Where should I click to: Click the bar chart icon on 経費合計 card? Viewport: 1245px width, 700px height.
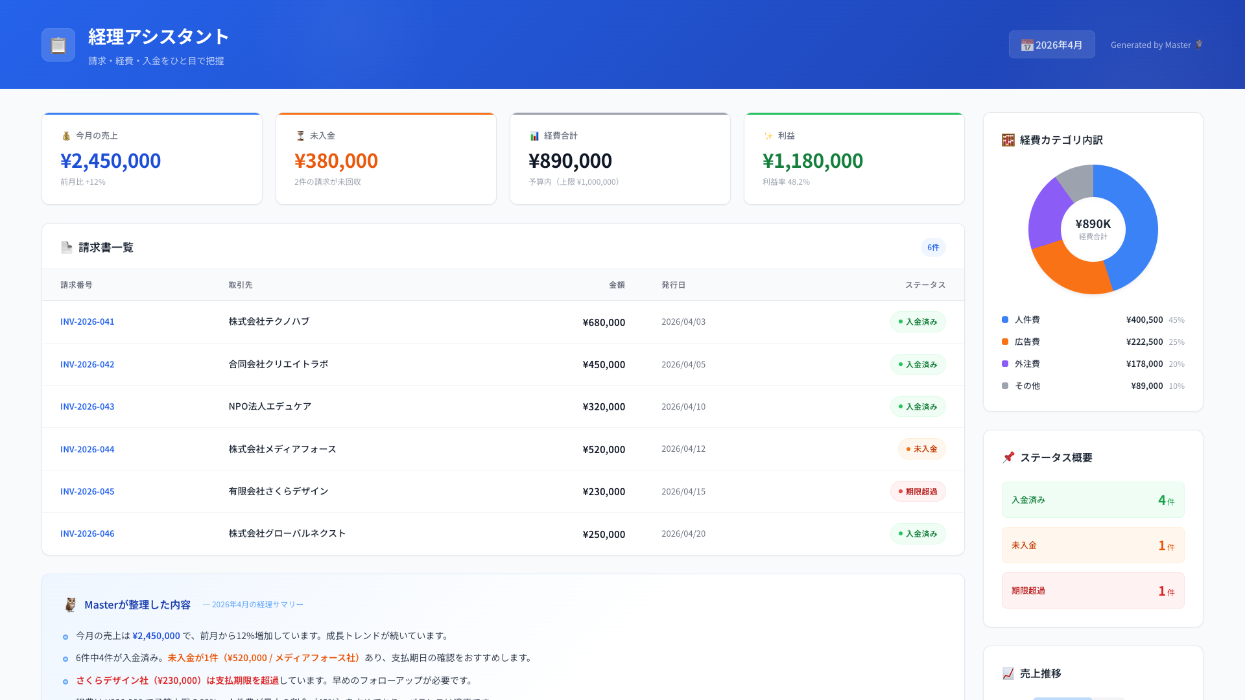[534, 135]
